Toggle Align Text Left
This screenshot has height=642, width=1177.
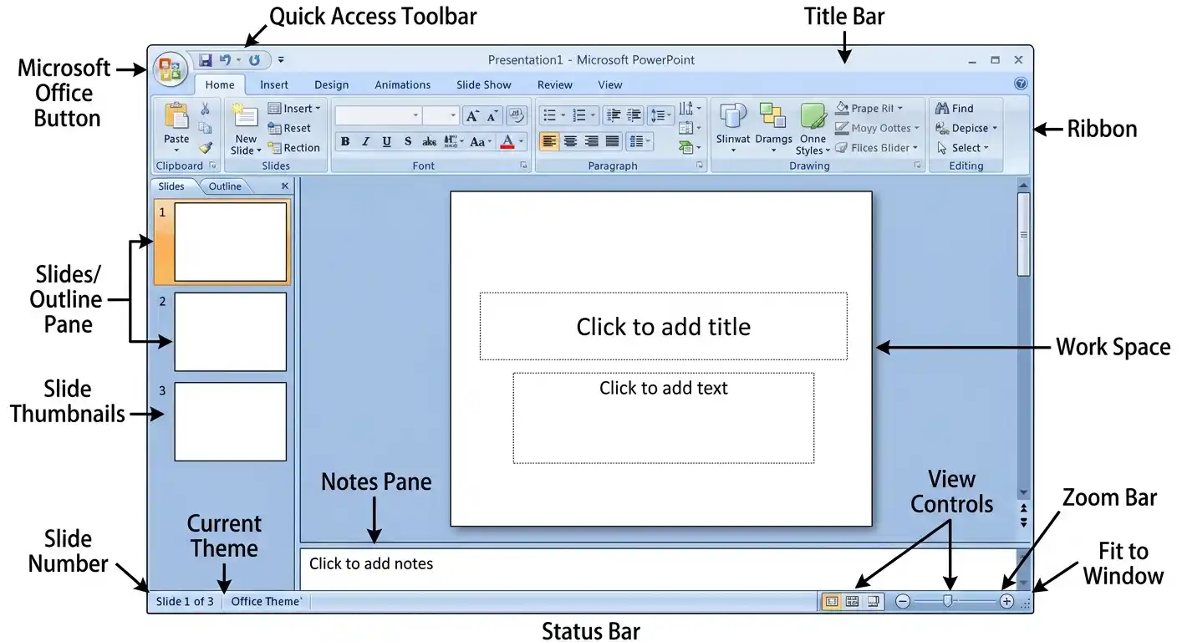(549, 141)
